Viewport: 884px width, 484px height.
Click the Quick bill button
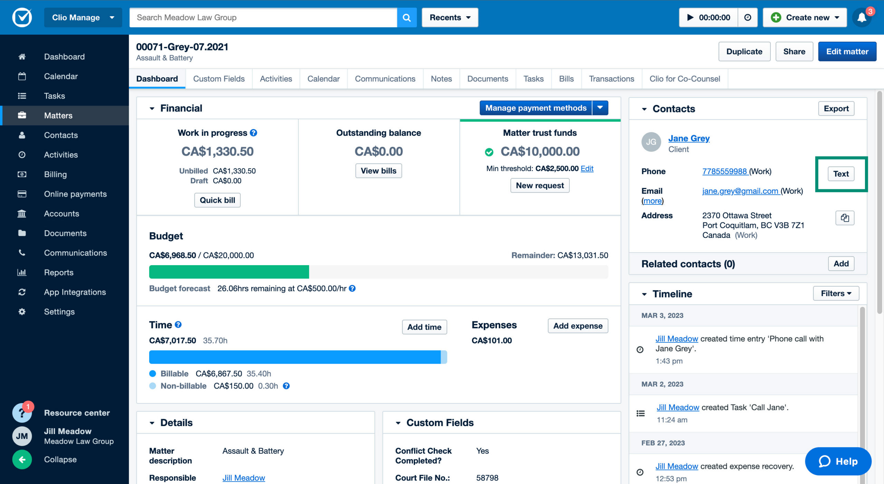pos(217,200)
